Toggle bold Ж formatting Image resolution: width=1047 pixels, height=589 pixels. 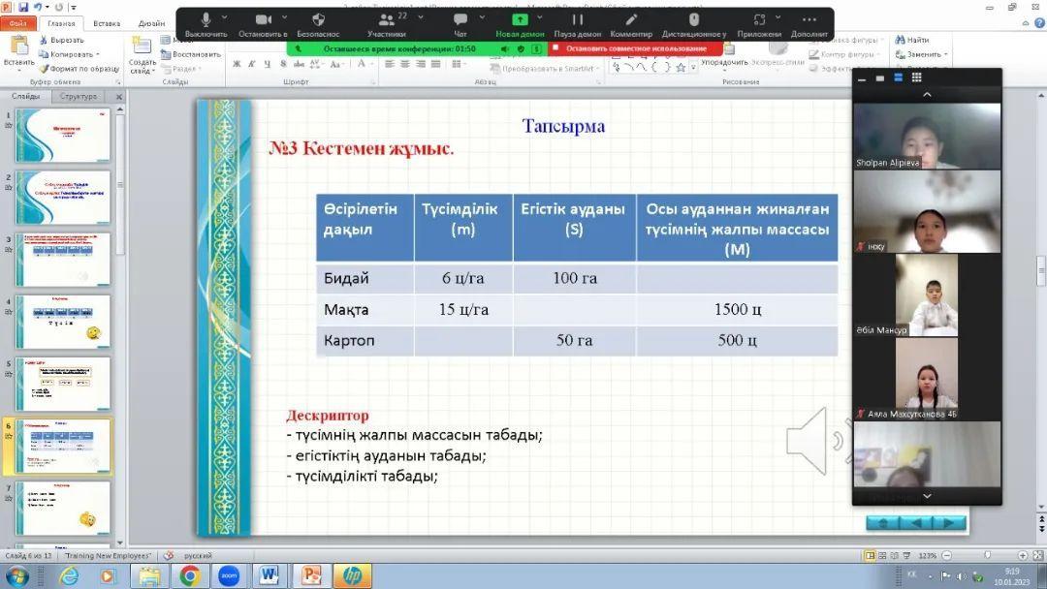click(x=237, y=64)
